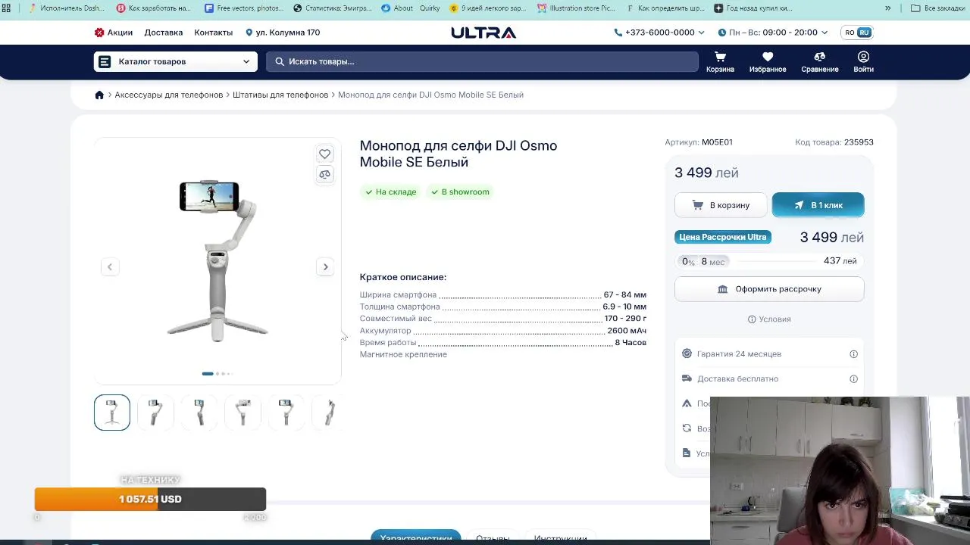Select second product thumbnail
970x545 pixels.
(155, 413)
